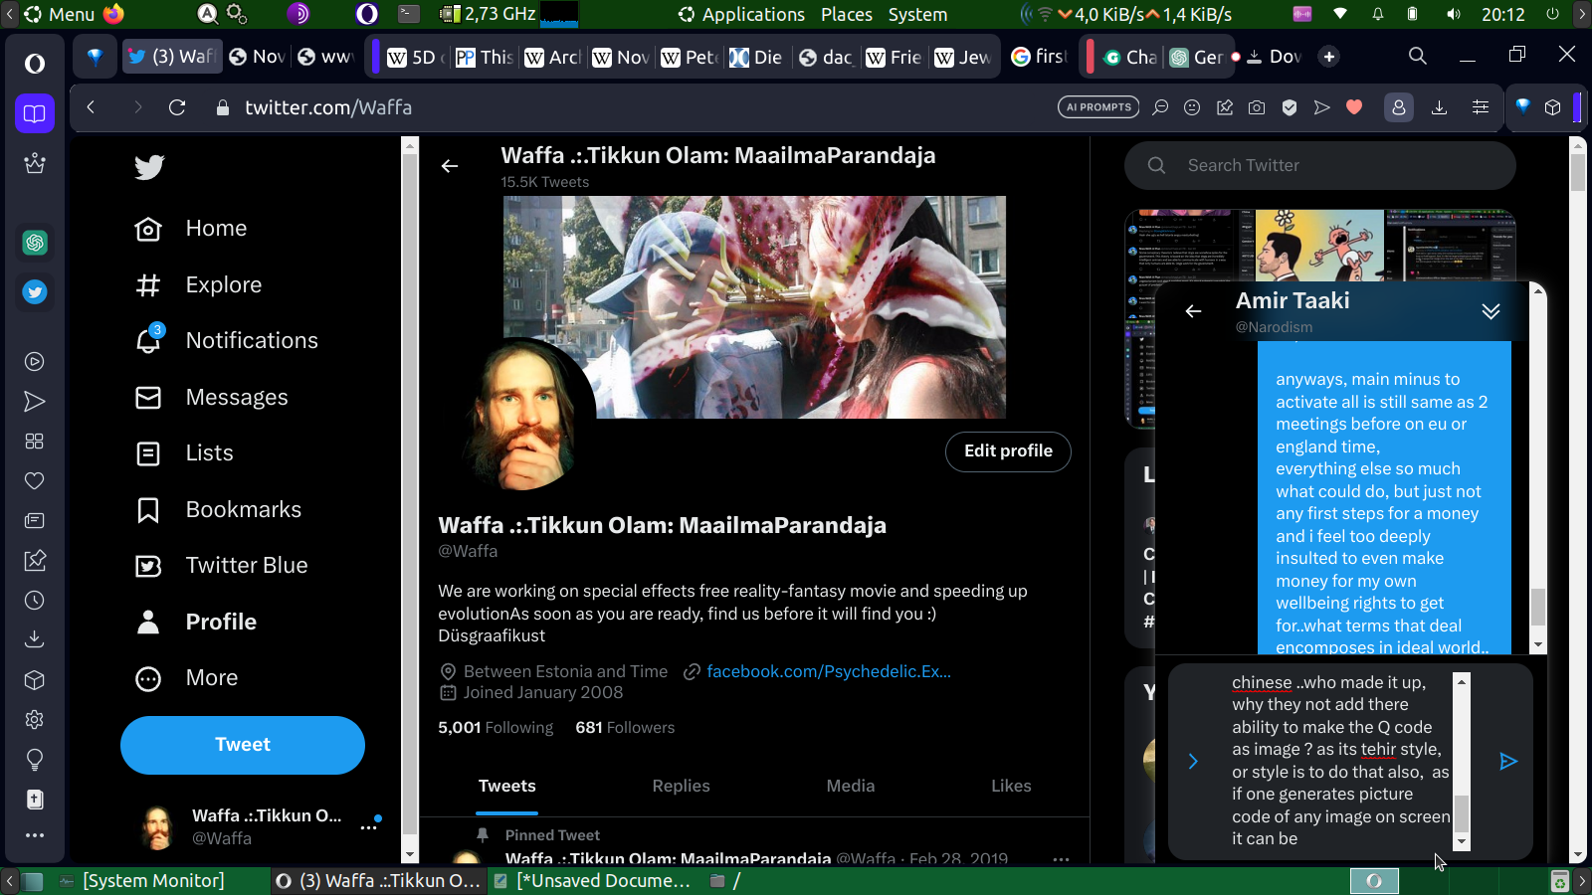Click the Opera snapshot camera icon
Screen dimensions: 1592x895
1257,107
